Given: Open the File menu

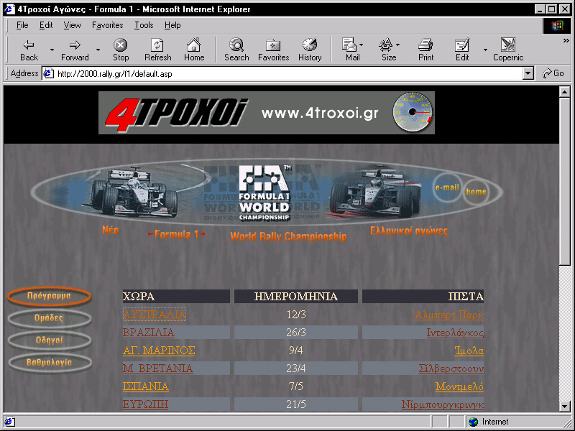Looking at the screenshot, I should point(22,25).
